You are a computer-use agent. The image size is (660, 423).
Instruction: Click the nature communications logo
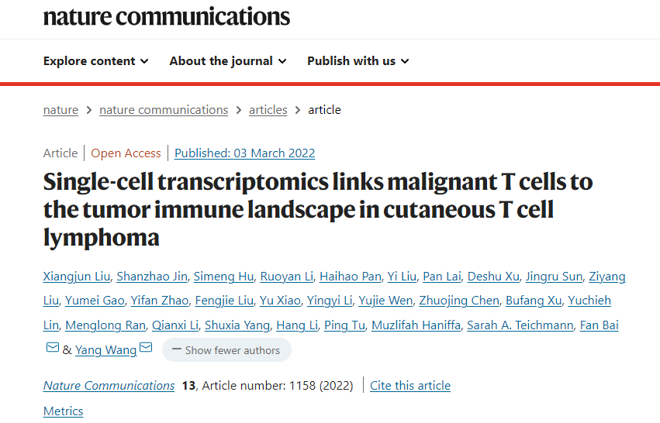[167, 16]
